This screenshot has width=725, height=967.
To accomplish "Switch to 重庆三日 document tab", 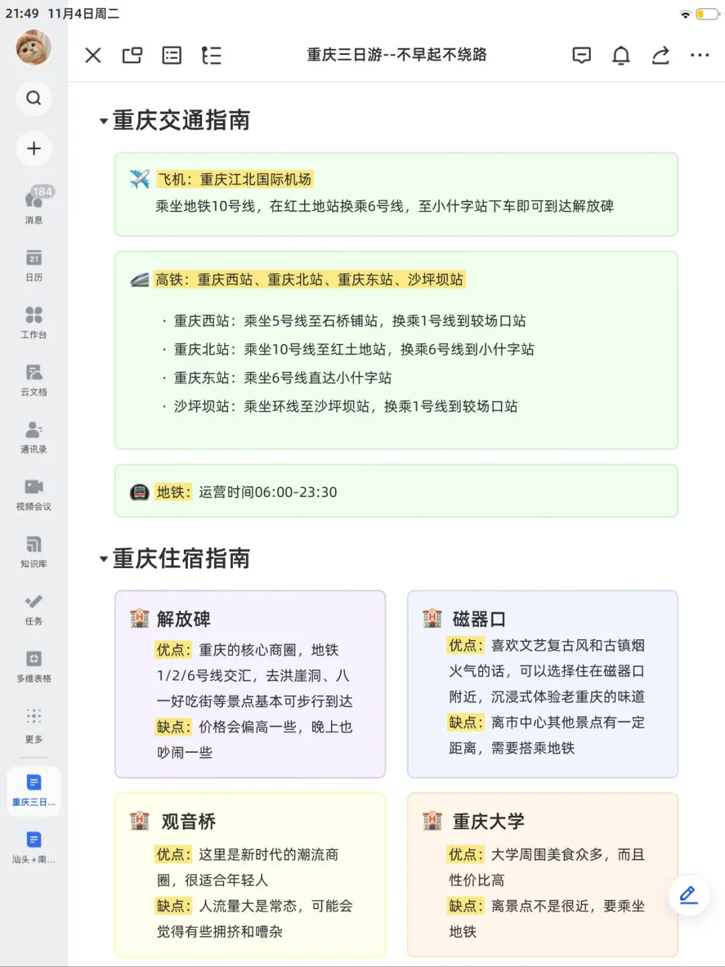I will click(34, 790).
